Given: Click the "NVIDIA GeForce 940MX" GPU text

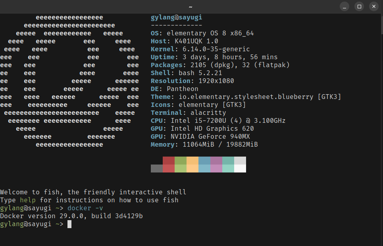Looking at the screenshot, I should click(210, 137).
